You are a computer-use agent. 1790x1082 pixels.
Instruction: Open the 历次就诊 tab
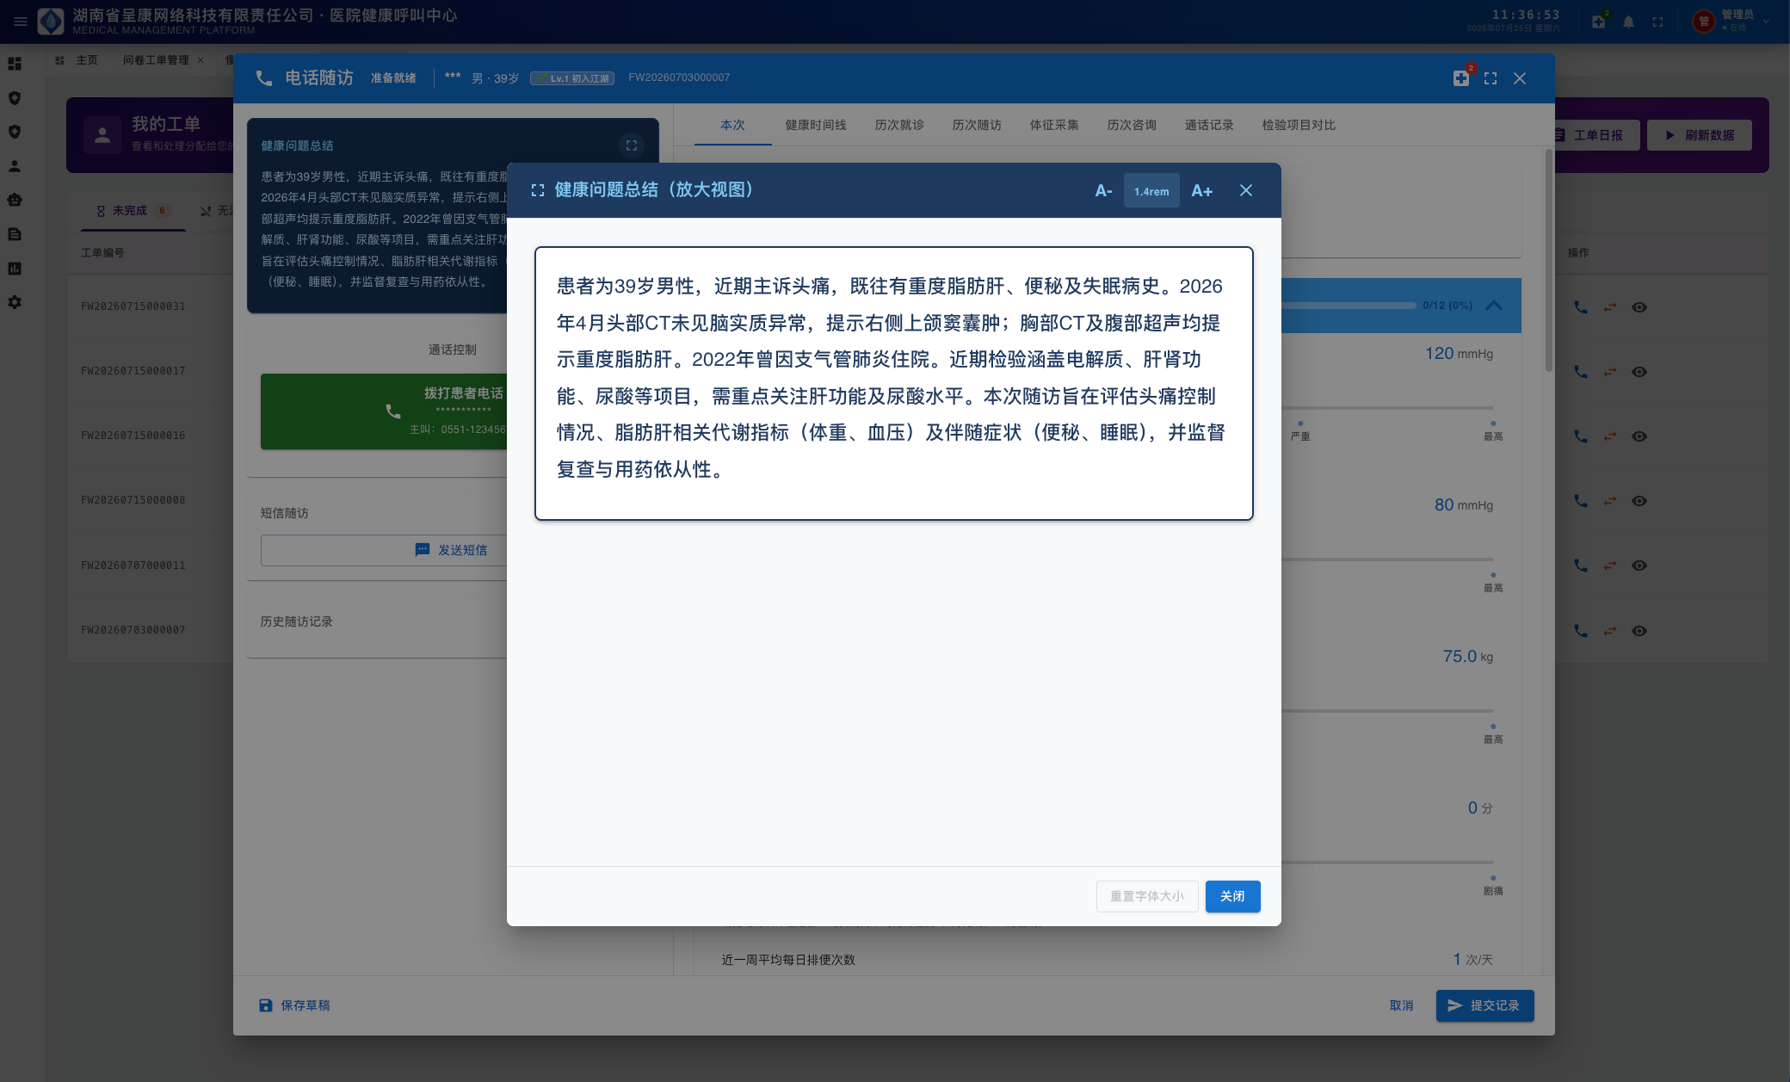pyautogui.click(x=899, y=125)
